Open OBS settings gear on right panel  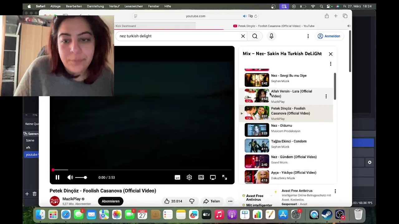tap(370, 162)
